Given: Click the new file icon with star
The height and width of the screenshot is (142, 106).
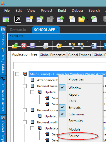Looking at the screenshot, I should click(72, 19).
